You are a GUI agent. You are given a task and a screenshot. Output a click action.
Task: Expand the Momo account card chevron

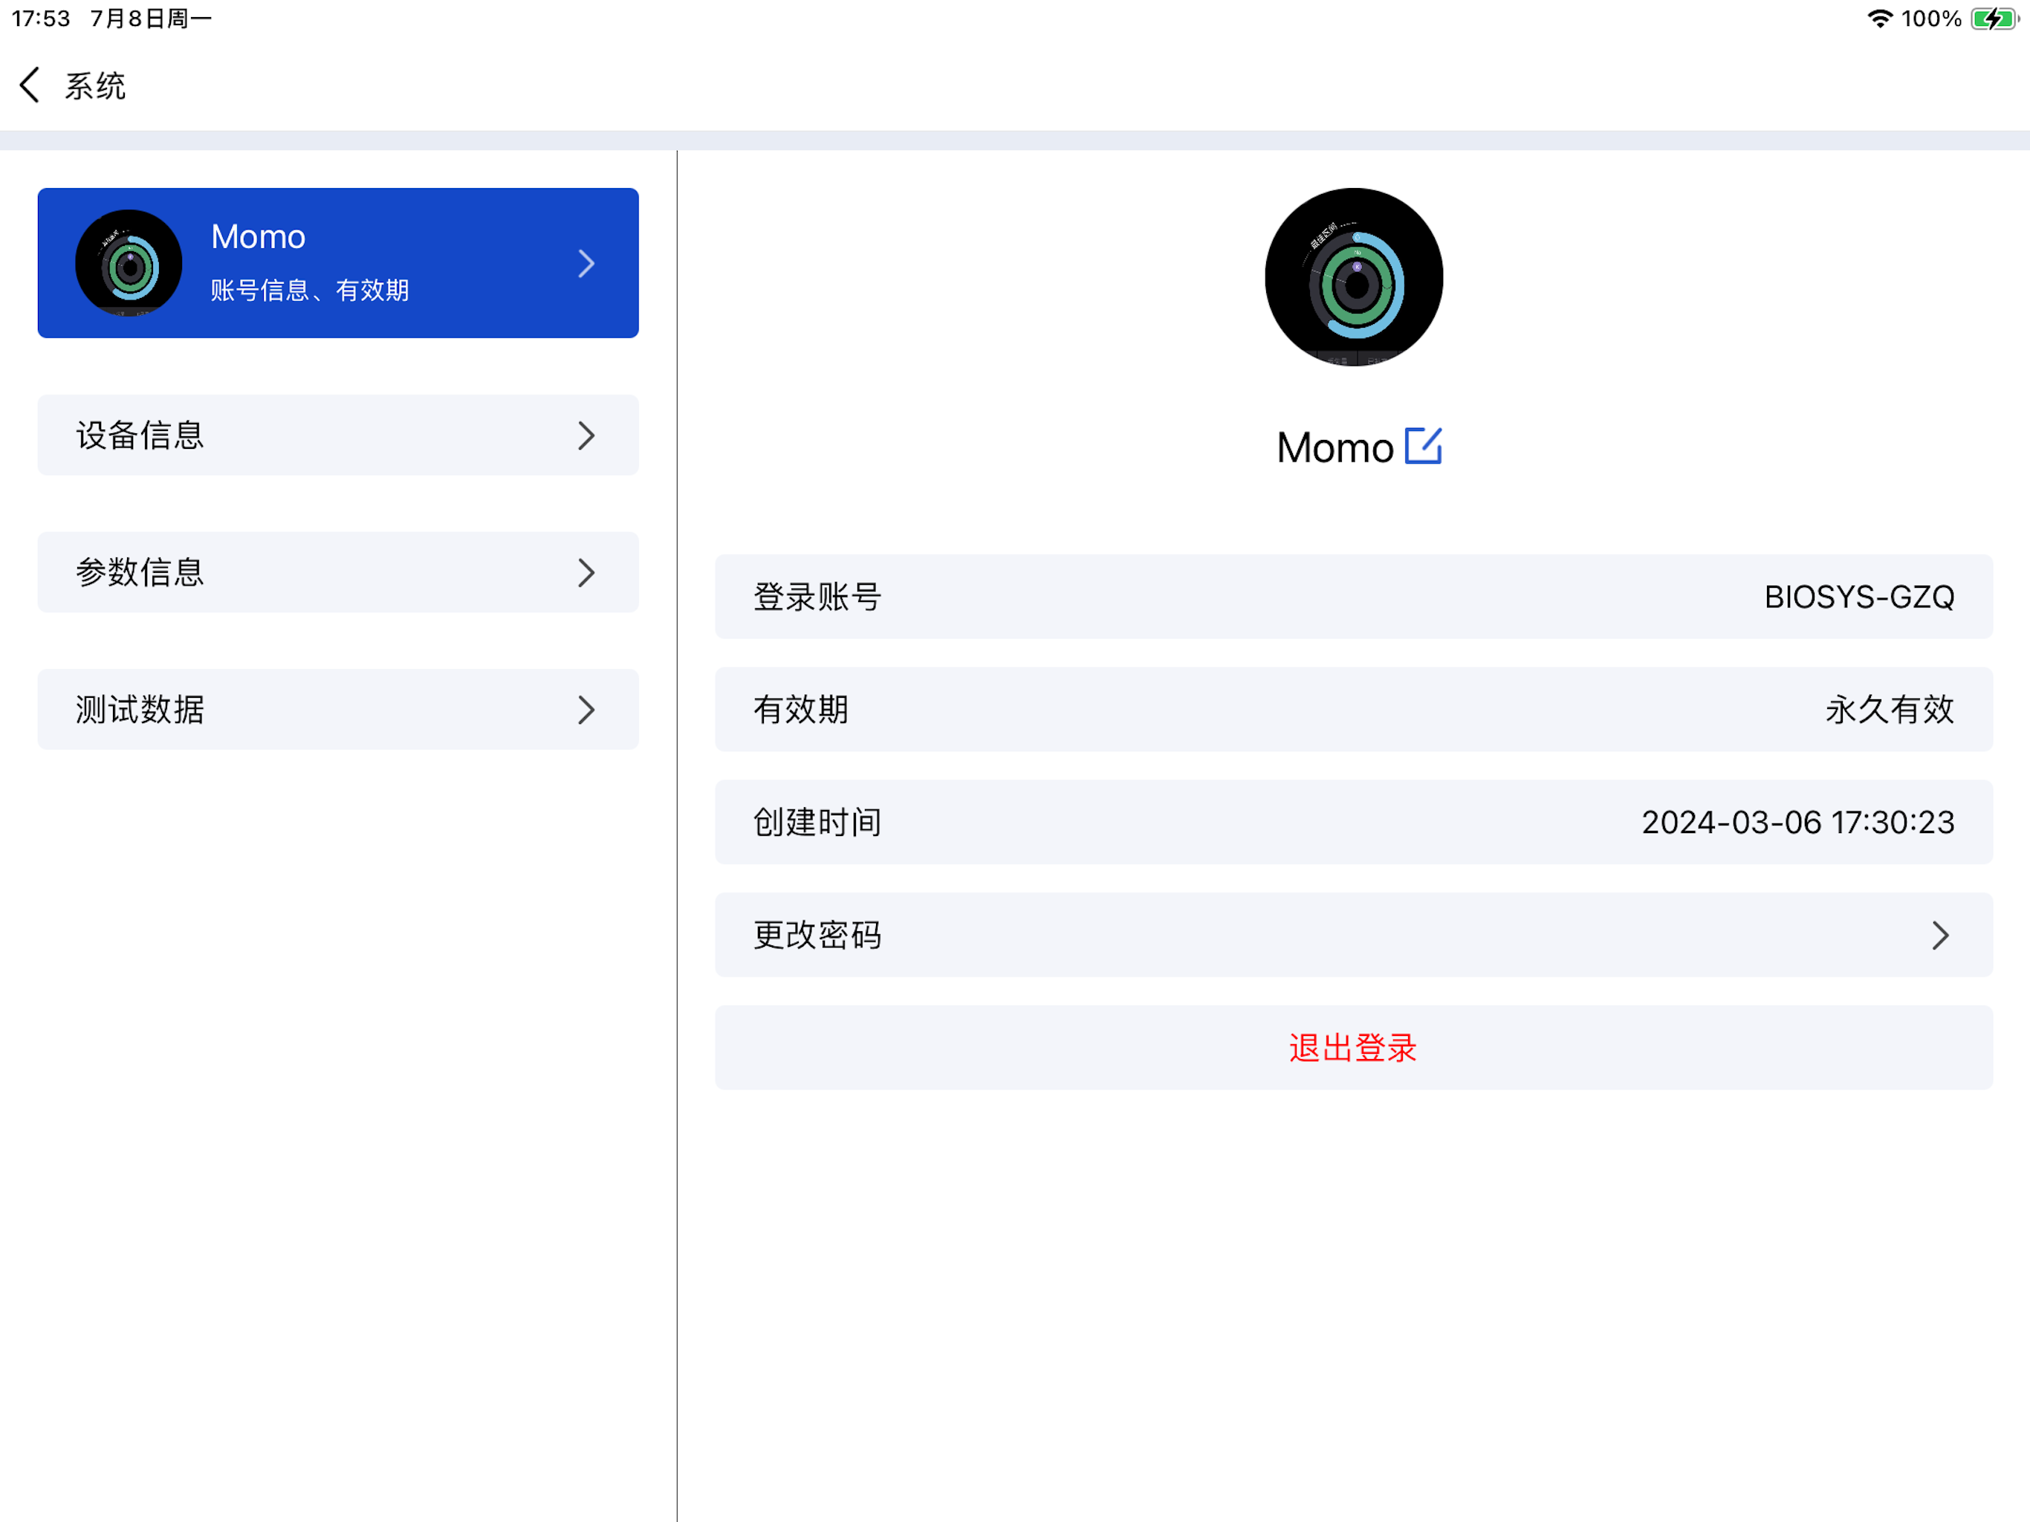(x=586, y=264)
